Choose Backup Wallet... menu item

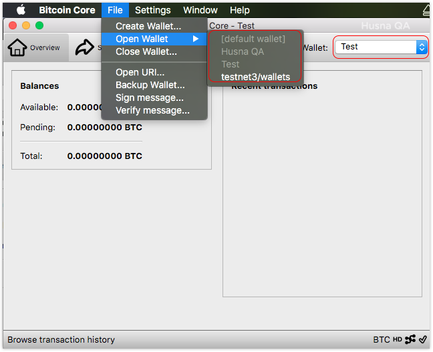point(154,85)
